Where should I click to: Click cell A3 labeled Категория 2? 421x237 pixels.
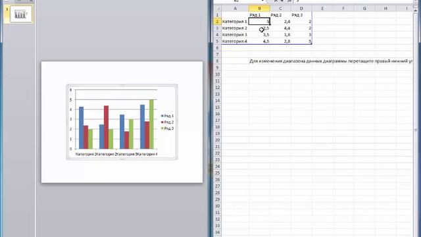pyautogui.click(x=235, y=28)
